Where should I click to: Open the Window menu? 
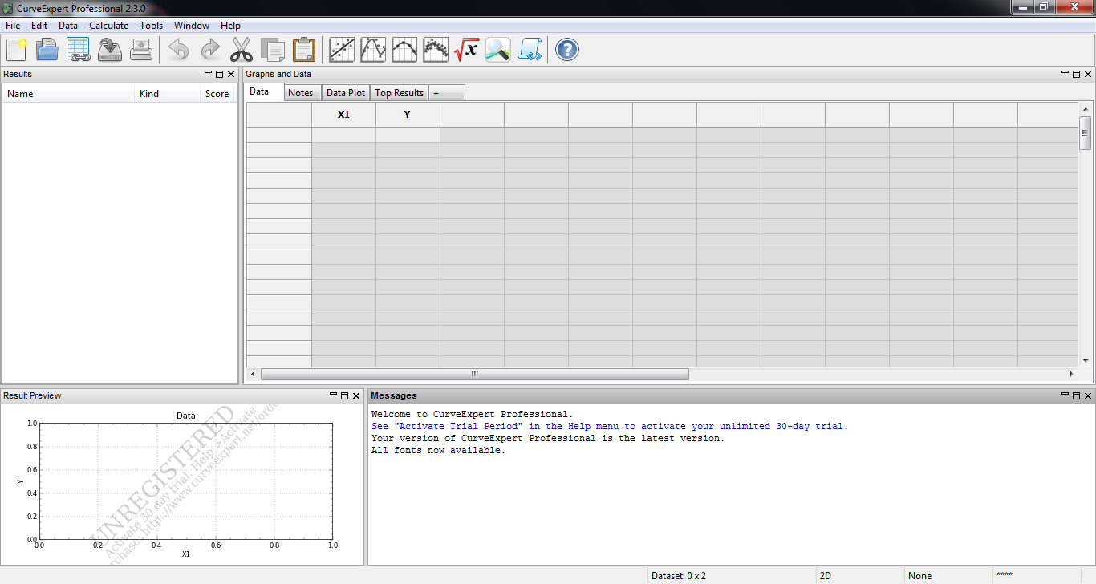(192, 26)
